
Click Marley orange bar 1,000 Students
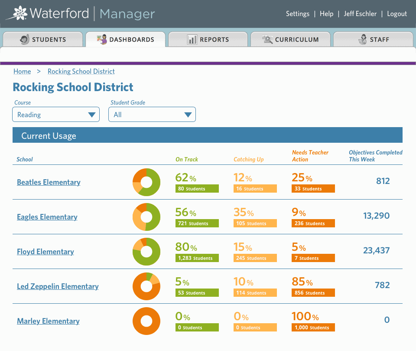pos(313,327)
